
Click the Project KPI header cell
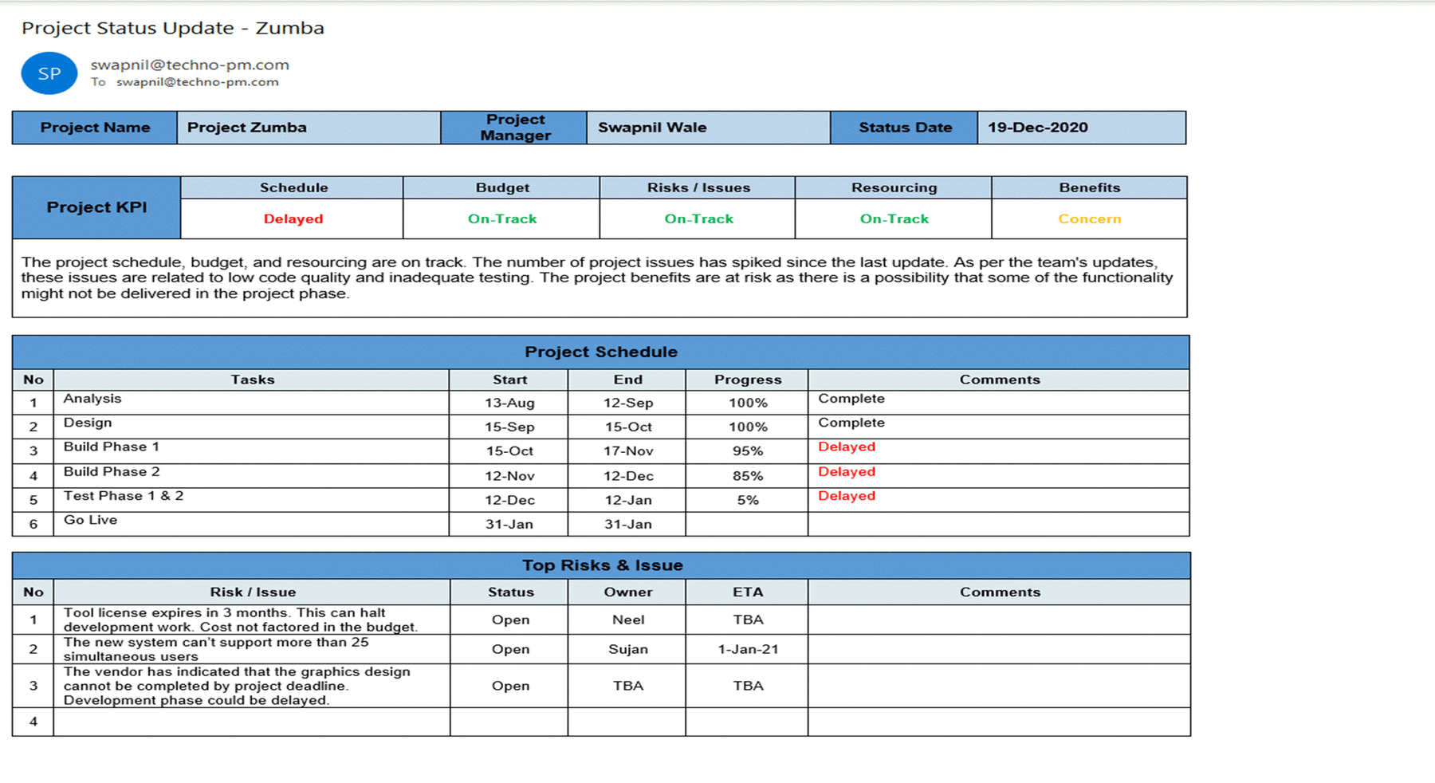[x=96, y=207]
